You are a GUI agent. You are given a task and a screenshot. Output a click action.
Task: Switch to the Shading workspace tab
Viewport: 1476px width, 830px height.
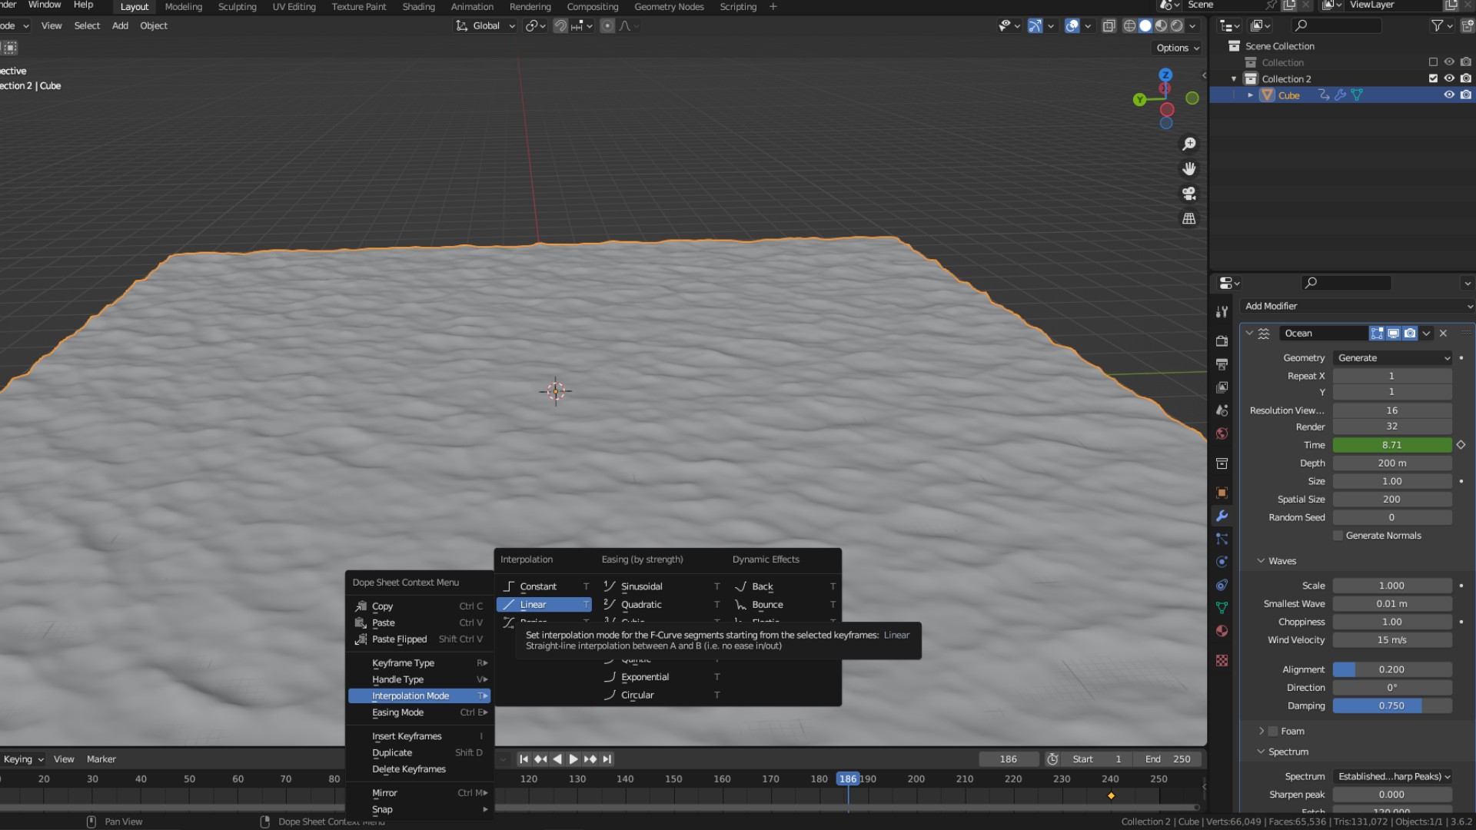[x=418, y=7]
